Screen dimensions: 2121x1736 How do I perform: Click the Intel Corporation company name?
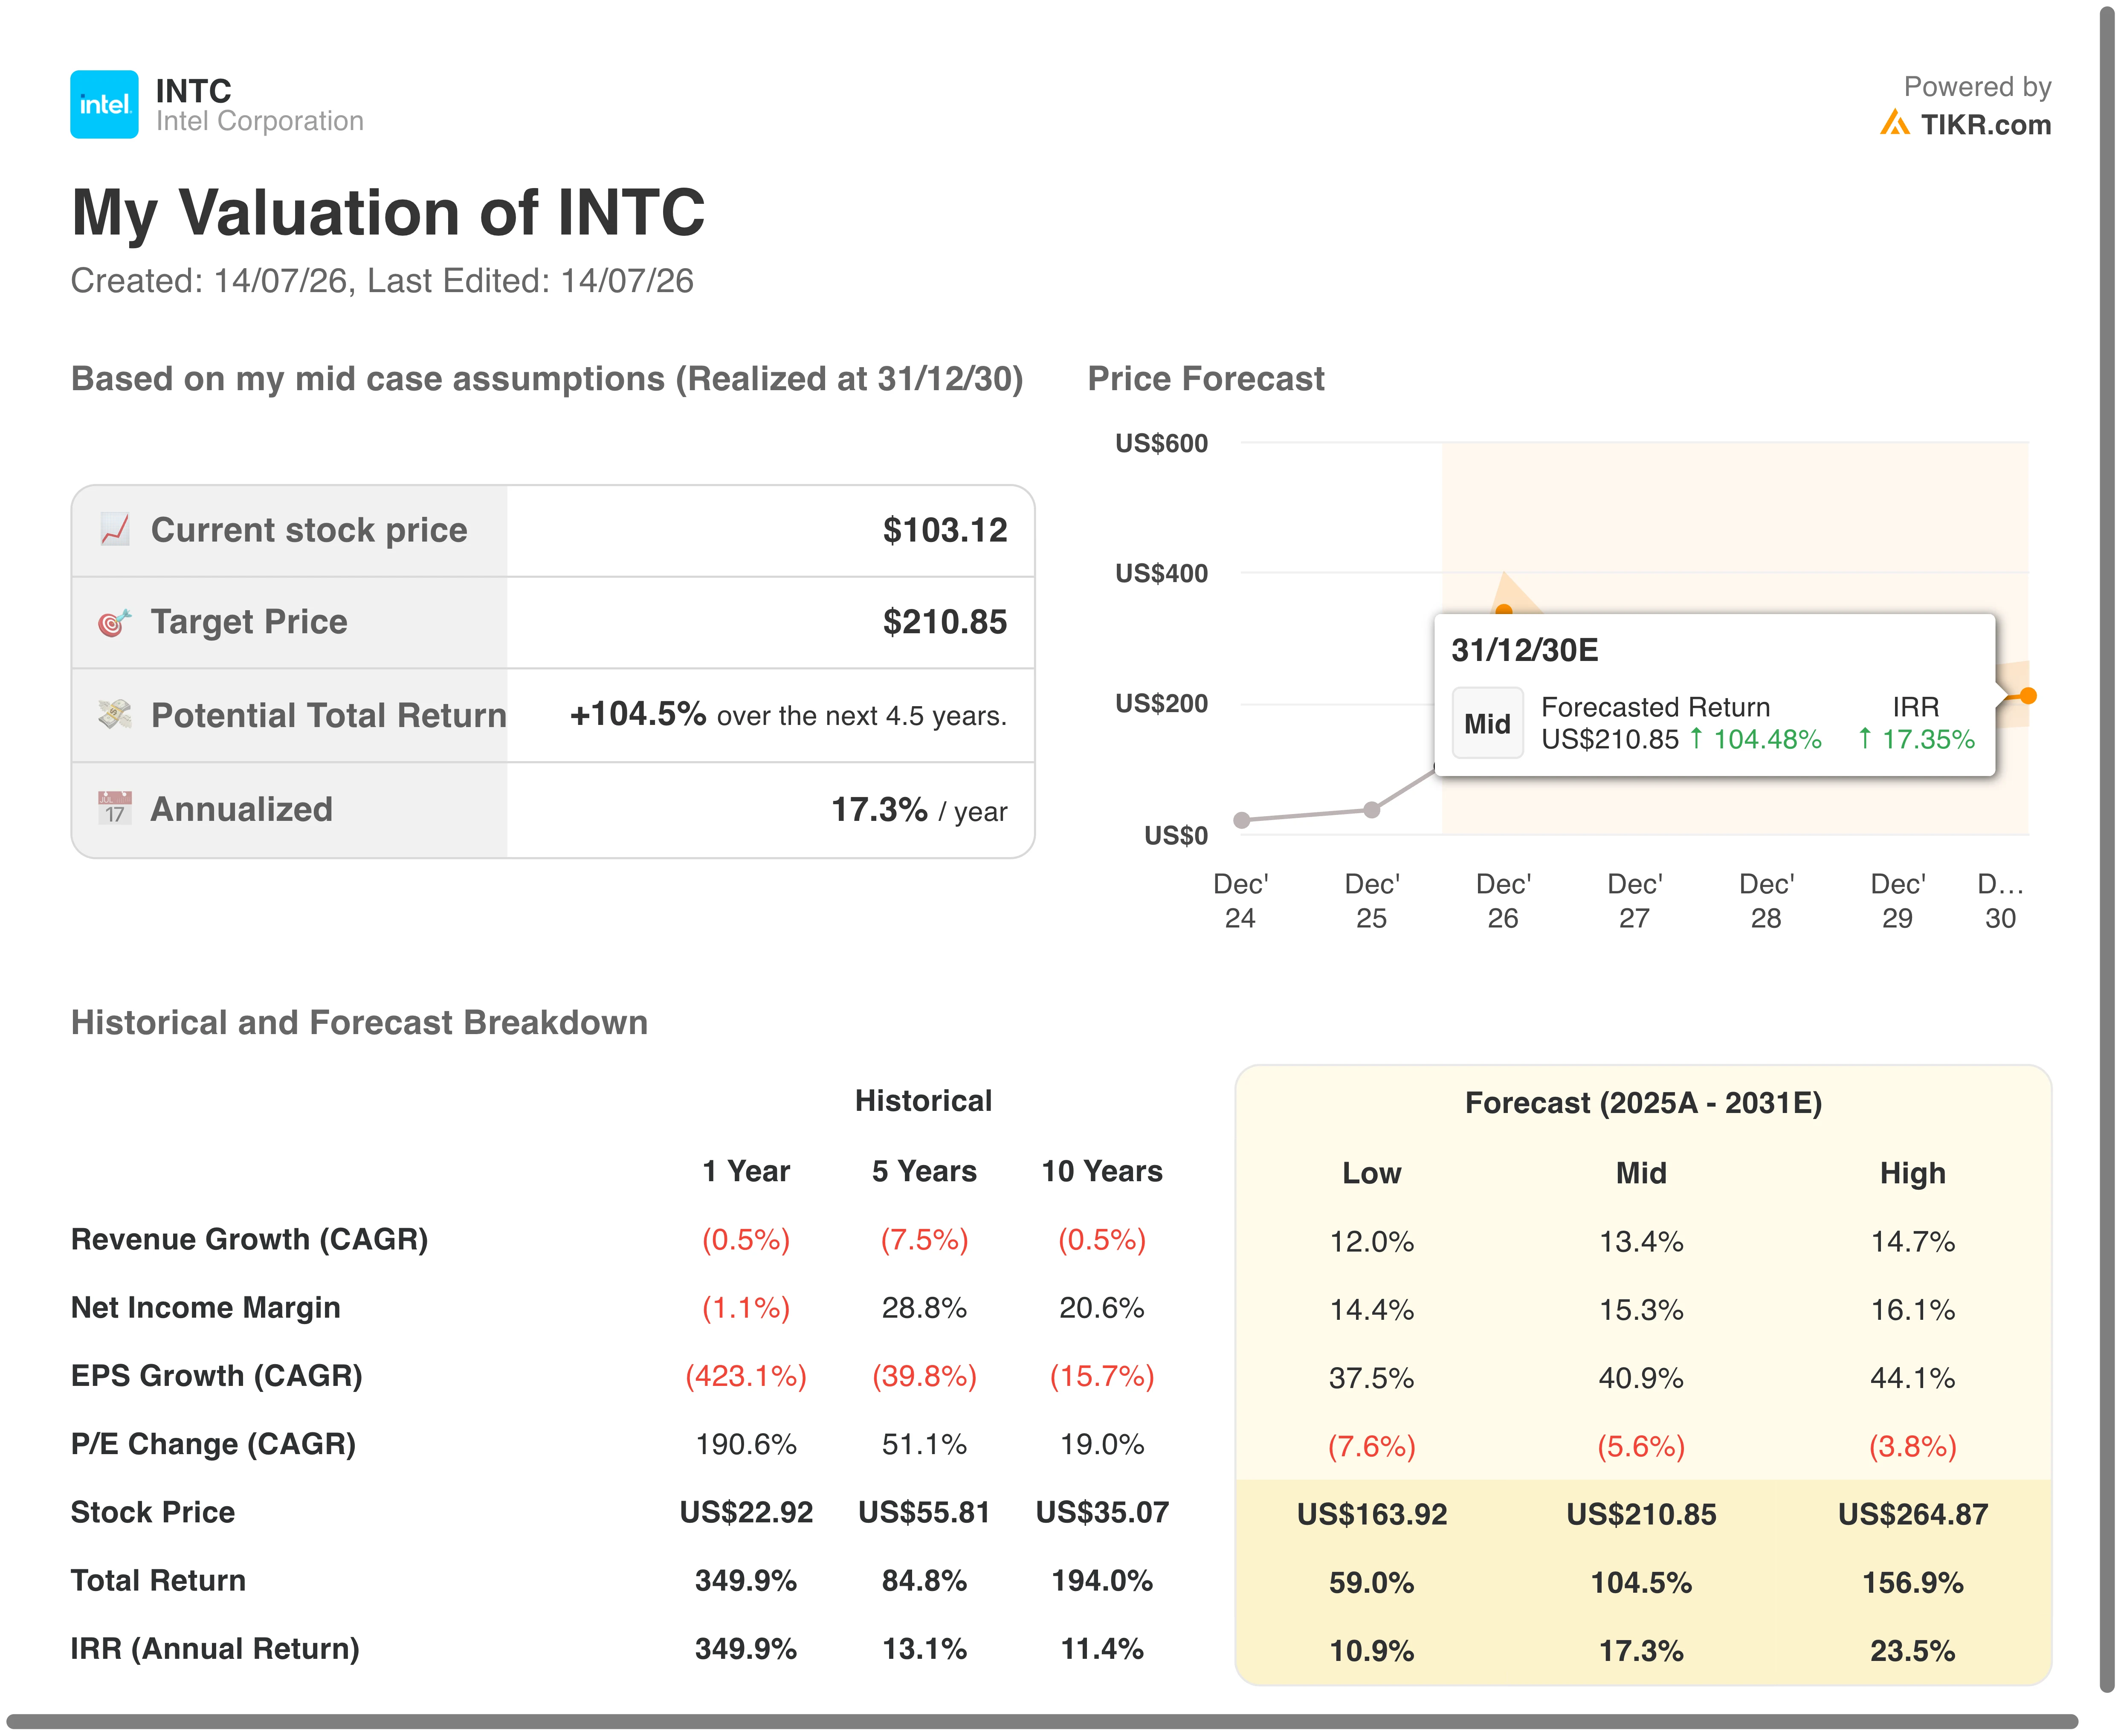pyautogui.click(x=260, y=121)
